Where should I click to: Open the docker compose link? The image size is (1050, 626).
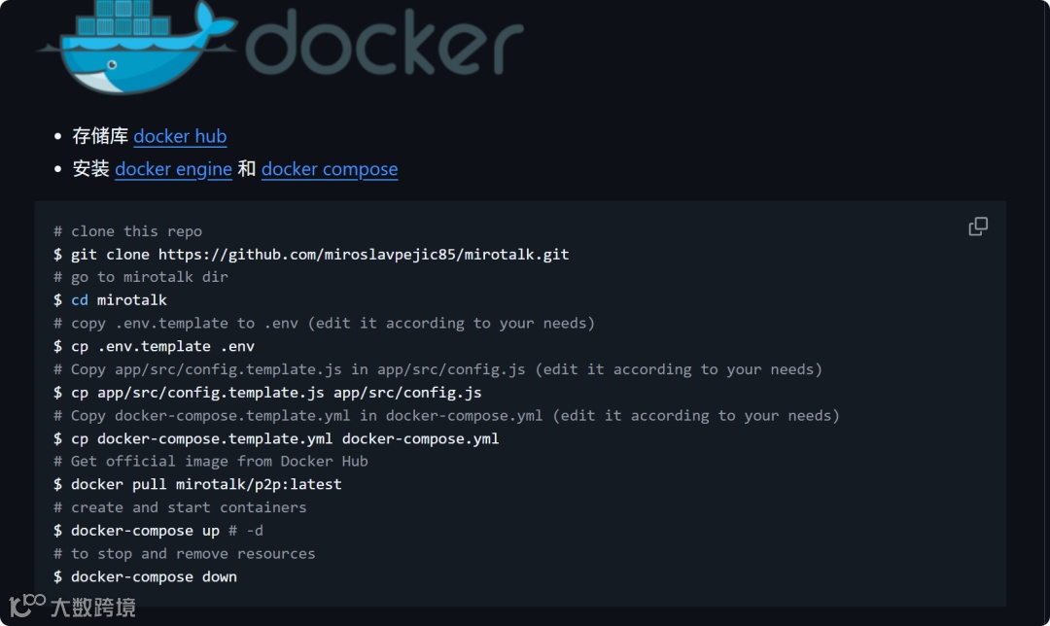(330, 169)
